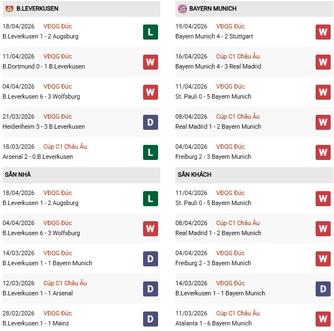Click the D badge for Leverkusen vs Mainz
334x331 pixels.
click(x=150, y=319)
